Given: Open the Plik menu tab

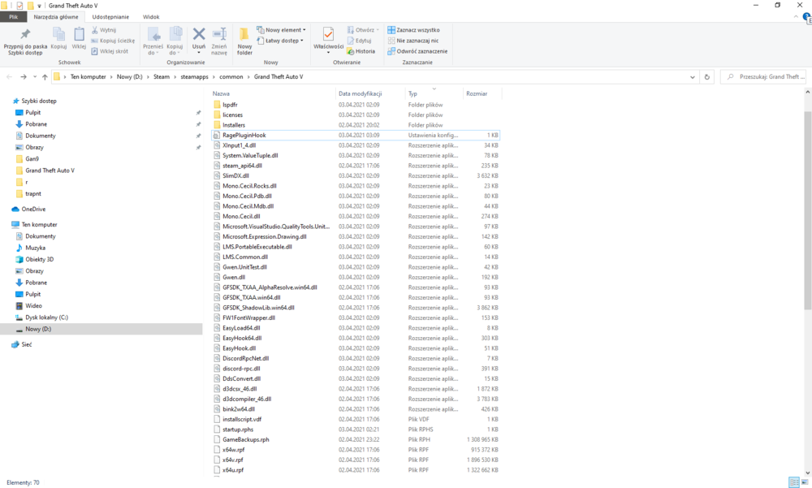Looking at the screenshot, I should click(14, 17).
